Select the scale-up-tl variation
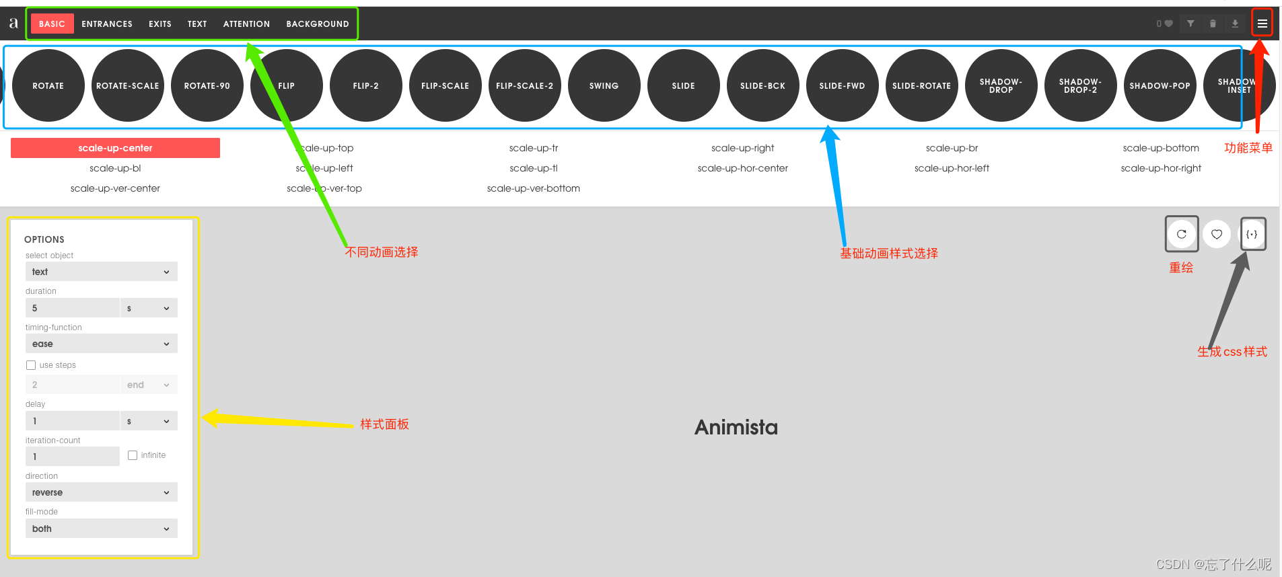The image size is (1282, 577). click(534, 168)
